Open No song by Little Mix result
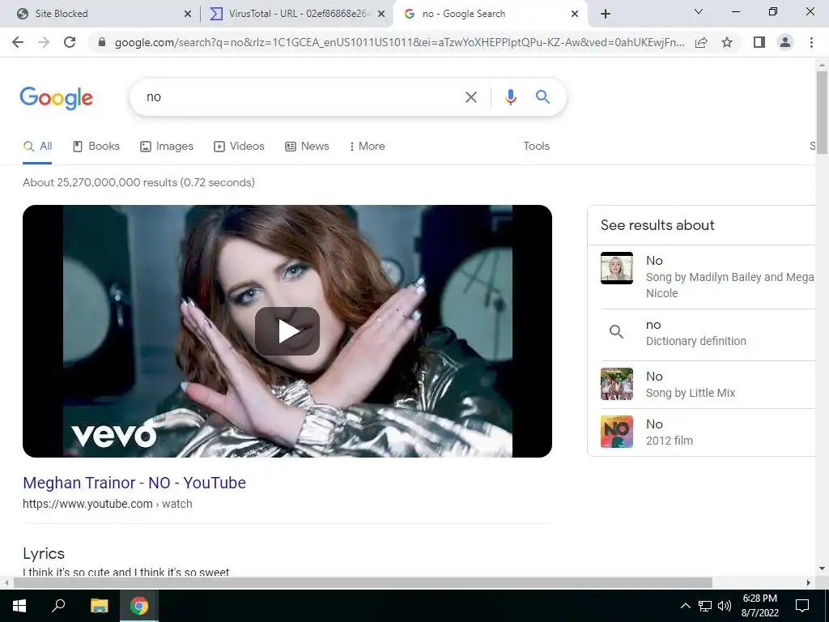This screenshot has height=622, width=829. click(708, 385)
